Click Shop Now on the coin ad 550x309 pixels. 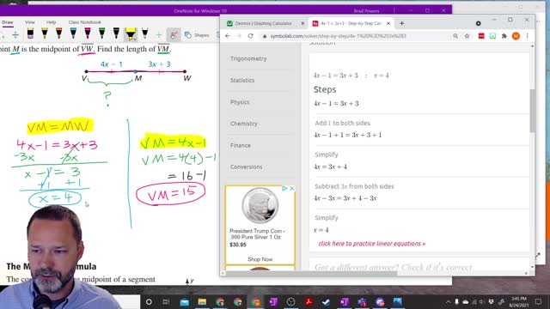[x=260, y=259]
